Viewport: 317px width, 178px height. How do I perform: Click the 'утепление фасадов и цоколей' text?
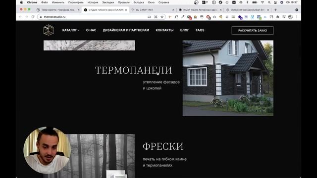pos(161,85)
